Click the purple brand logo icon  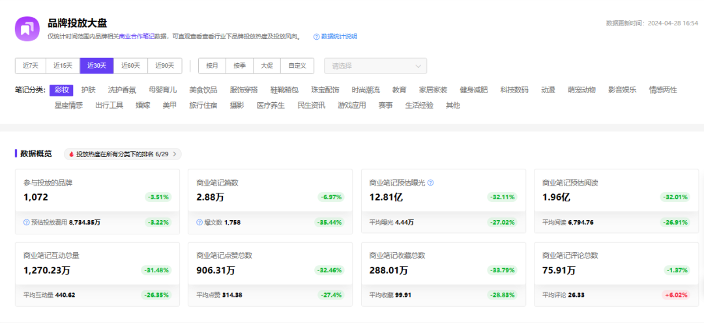[x=27, y=29]
